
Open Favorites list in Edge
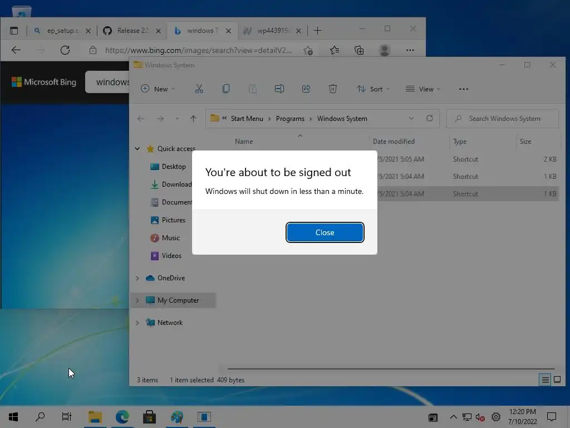pos(335,50)
